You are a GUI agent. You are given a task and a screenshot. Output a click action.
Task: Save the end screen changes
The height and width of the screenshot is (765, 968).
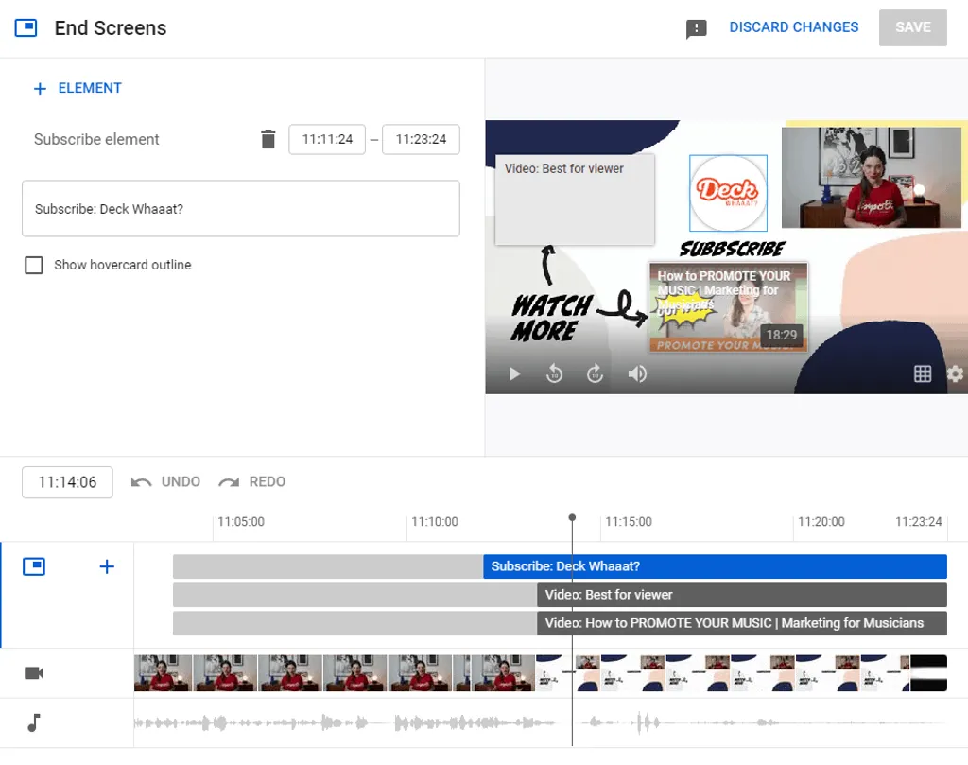(x=912, y=27)
